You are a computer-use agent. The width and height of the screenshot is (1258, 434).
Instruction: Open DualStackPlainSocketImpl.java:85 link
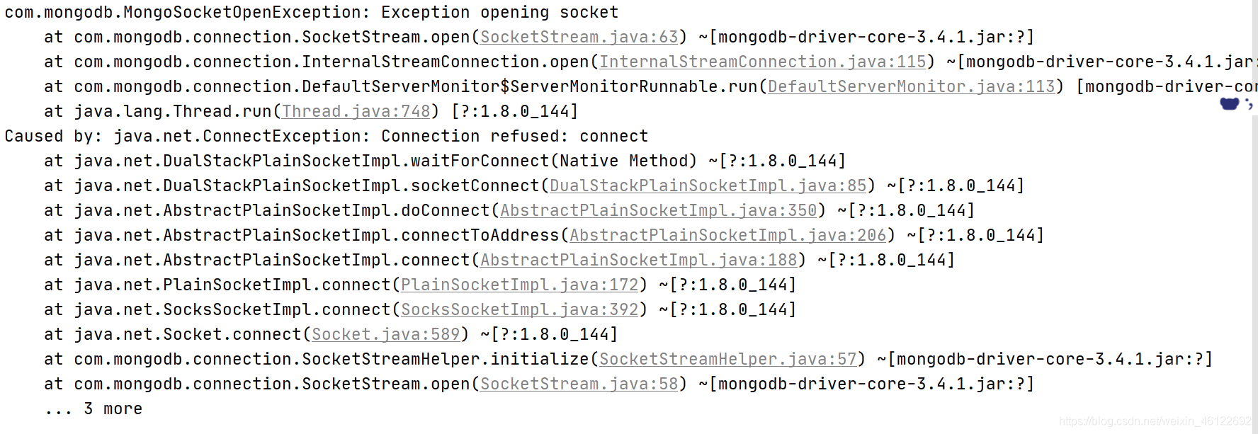tap(708, 185)
